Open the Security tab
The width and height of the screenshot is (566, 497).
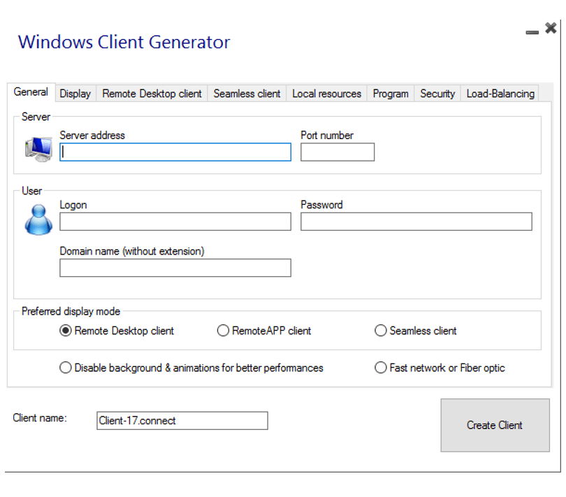coord(437,94)
